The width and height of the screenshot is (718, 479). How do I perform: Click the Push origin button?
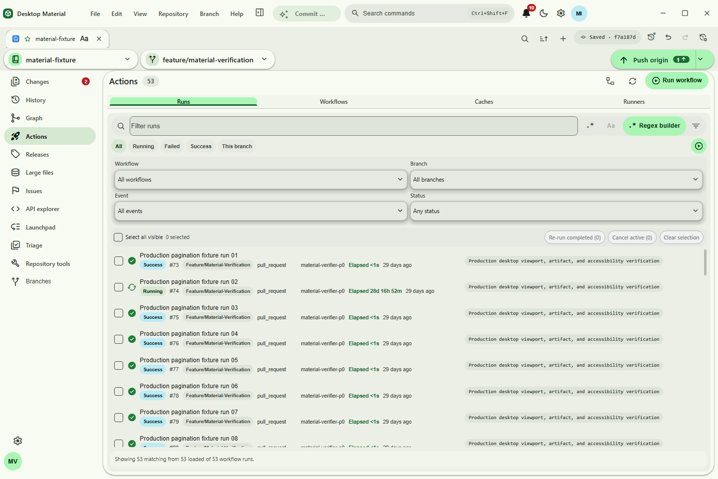coord(653,59)
